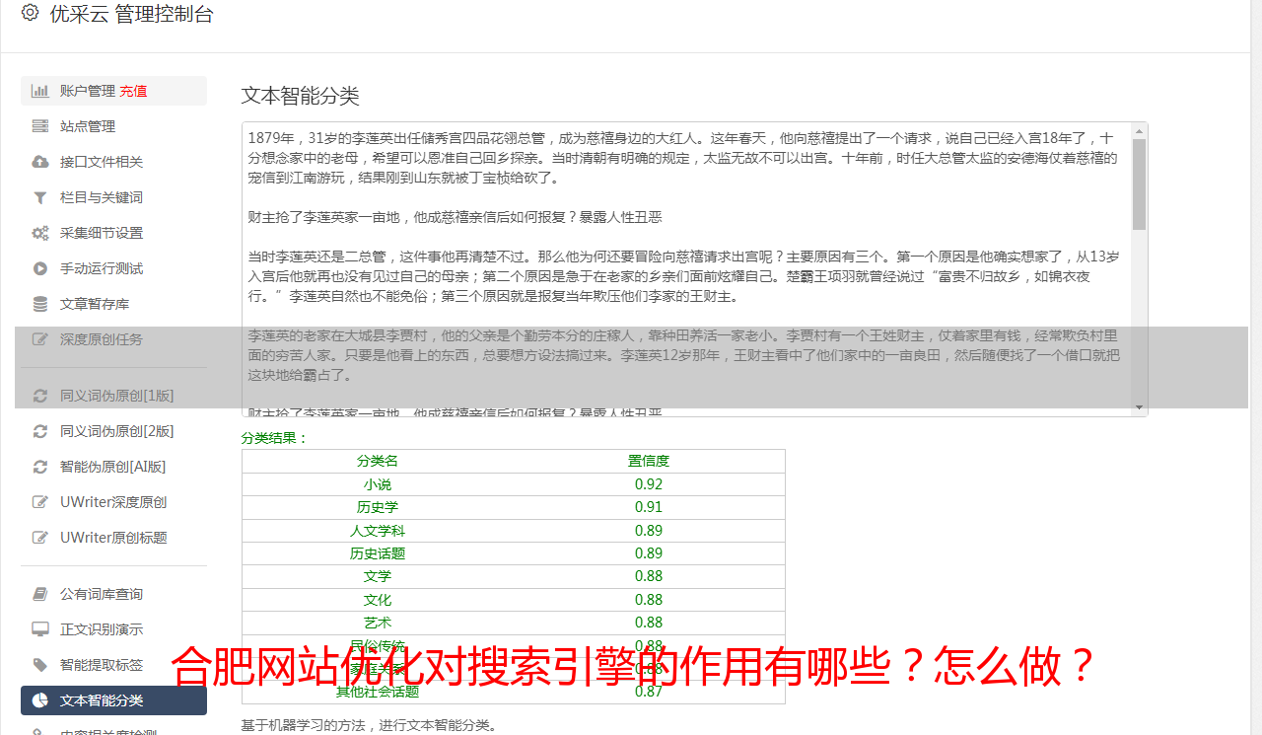Viewport: 1262px width, 735px height.
Task: Click the monitor icon beside 正文识别演示
Action: [x=40, y=629]
